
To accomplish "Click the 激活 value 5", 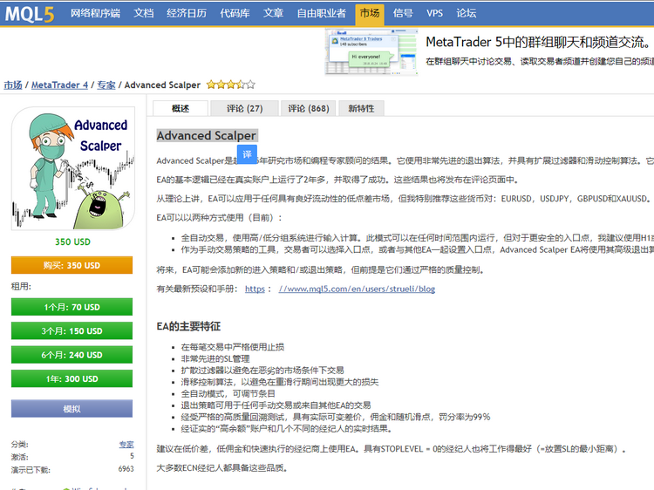I will pyautogui.click(x=132, y=456).
